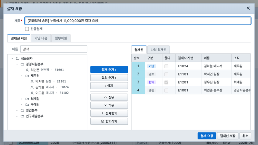Click order number 3 cell
The width and height of the screenshot is (258, 145).
point(138,82)
